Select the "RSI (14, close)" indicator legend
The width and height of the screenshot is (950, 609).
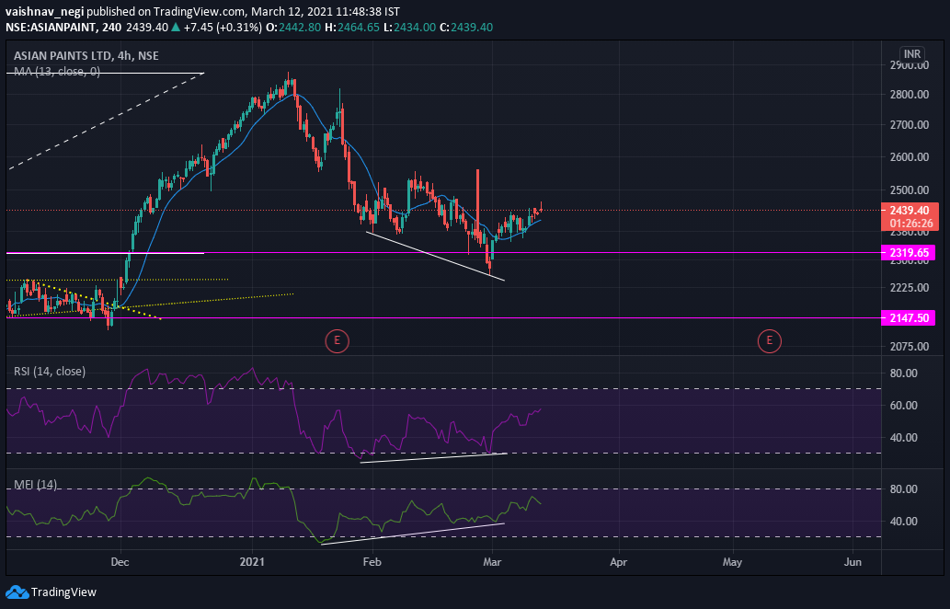(x=50, y=371)
